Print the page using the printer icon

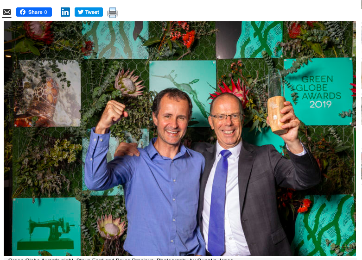coord(113,12)
